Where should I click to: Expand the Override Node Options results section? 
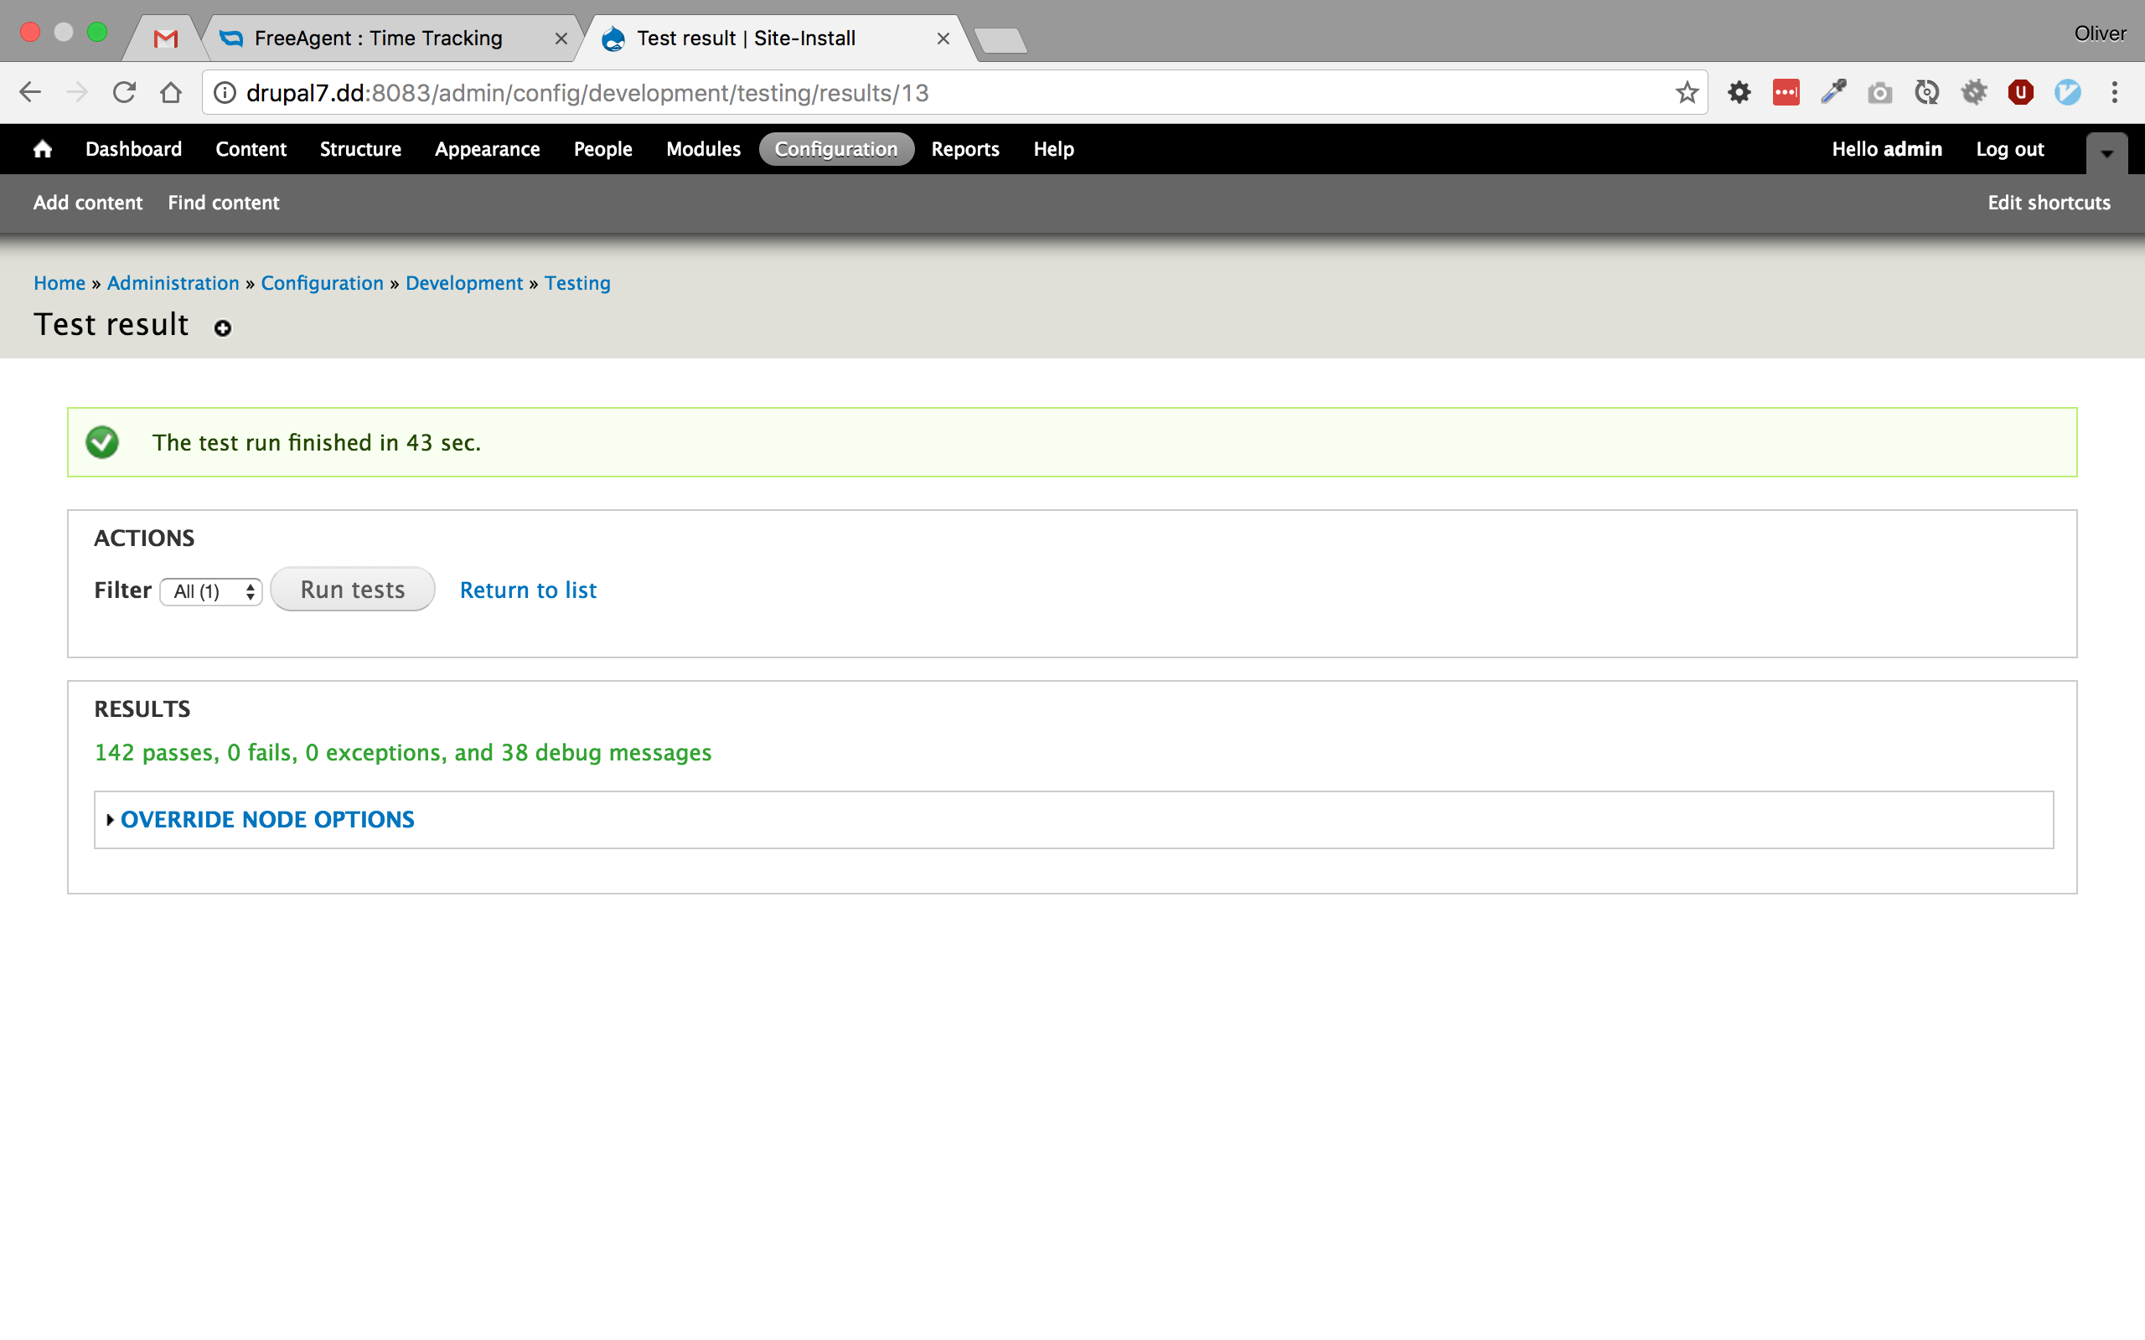click(266, 819)
